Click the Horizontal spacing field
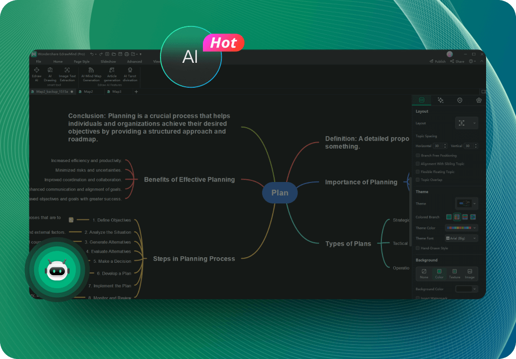 [x=440, y=146]
